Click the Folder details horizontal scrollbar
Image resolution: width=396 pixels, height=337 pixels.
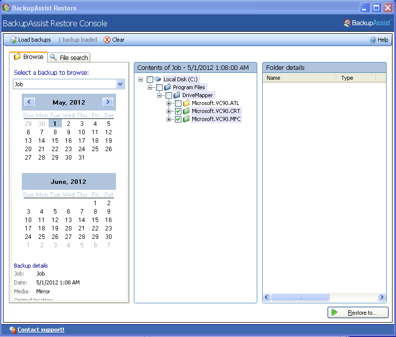tap(324, 297)
